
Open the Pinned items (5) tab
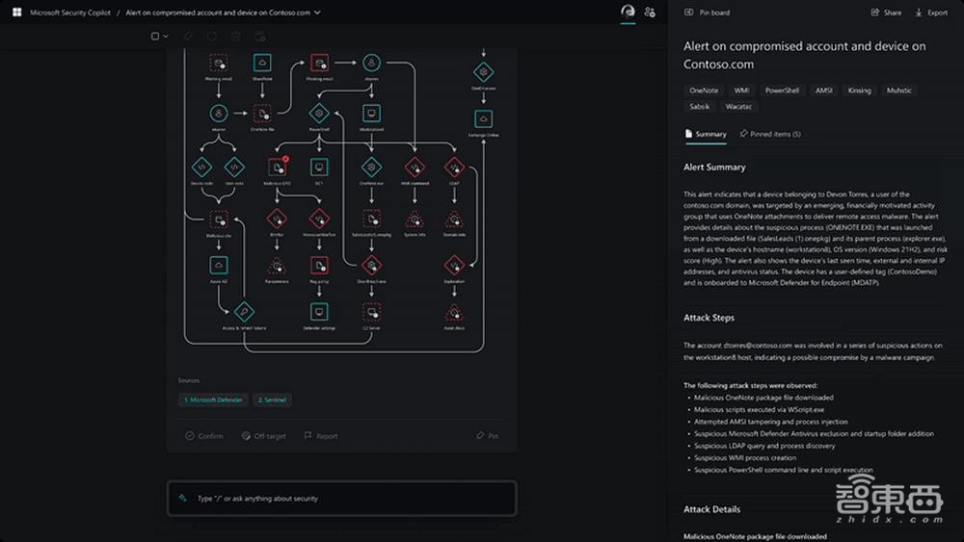coord(769,134)
